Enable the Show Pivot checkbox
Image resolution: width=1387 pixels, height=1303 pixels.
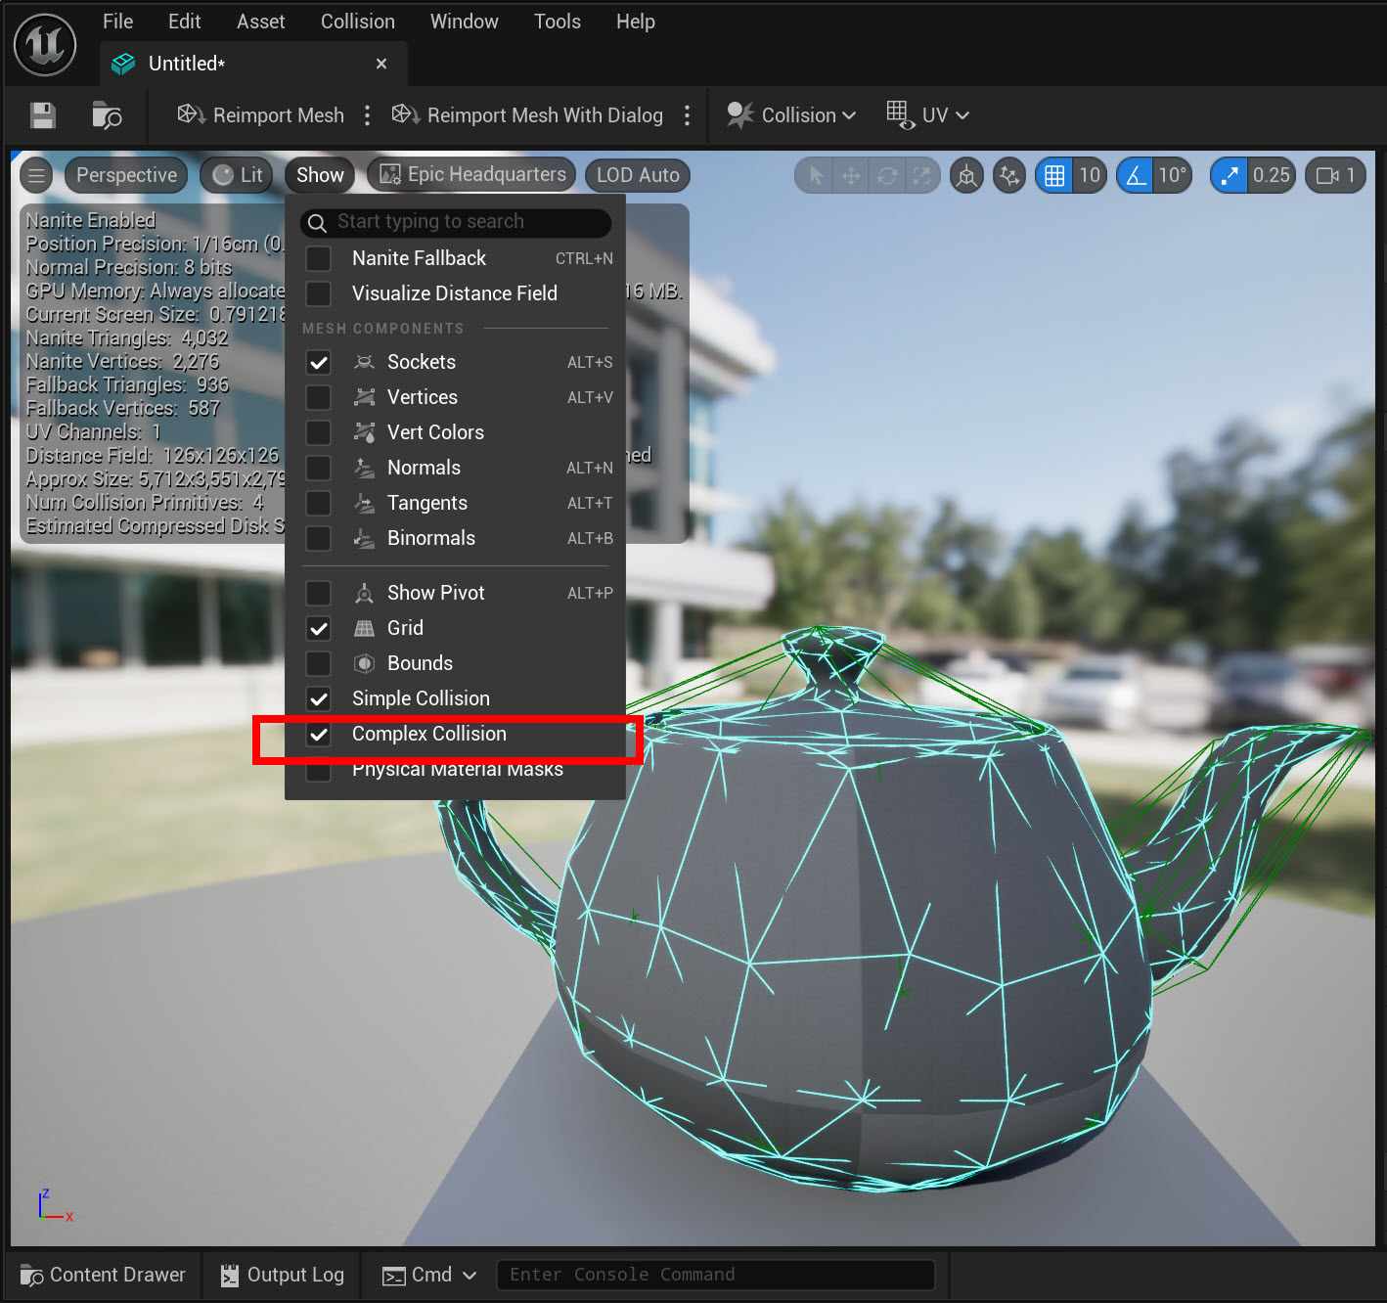coord(318,594)
